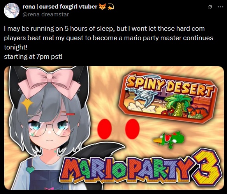Click the Mario Party 3 logo in image
The height and width of the screenshot is (194, 227).
pos(141,169)
